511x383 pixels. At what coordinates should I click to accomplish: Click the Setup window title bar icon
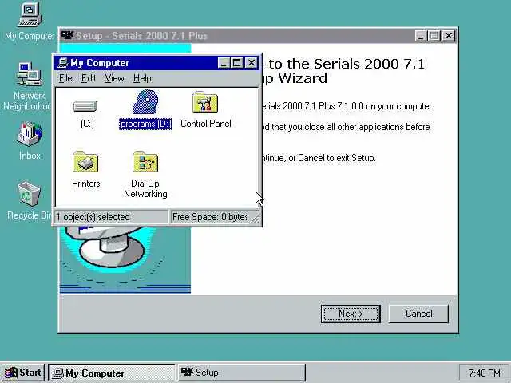[68, 35]
